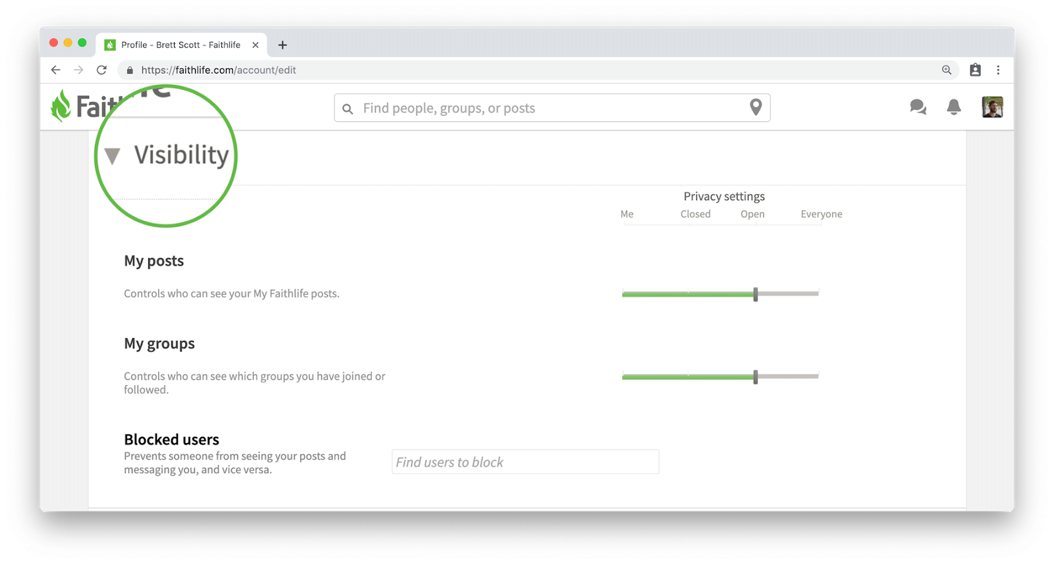Click the browser back arrow
This screenshot has height=564, width=1054.
point(55,70)
